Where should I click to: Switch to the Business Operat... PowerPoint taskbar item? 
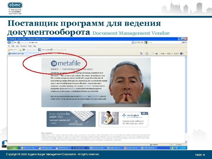pyautogui.click(x=132, y=148)
